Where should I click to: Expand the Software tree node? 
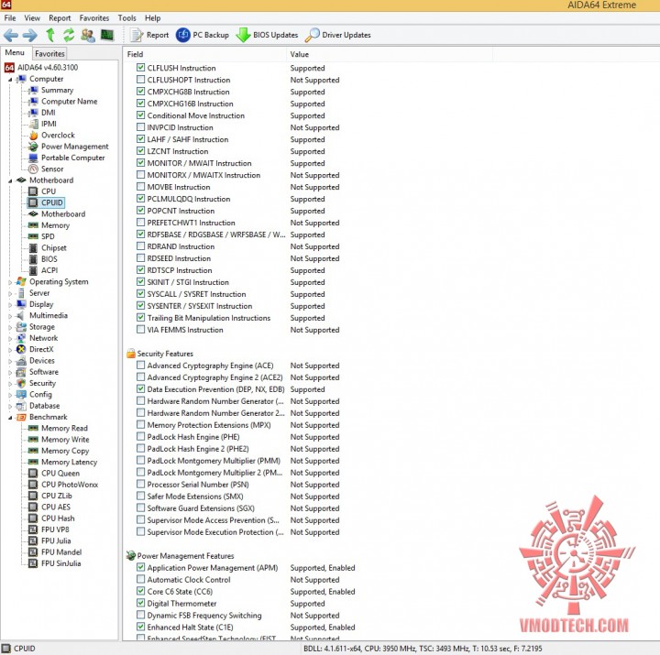point(10,372)
